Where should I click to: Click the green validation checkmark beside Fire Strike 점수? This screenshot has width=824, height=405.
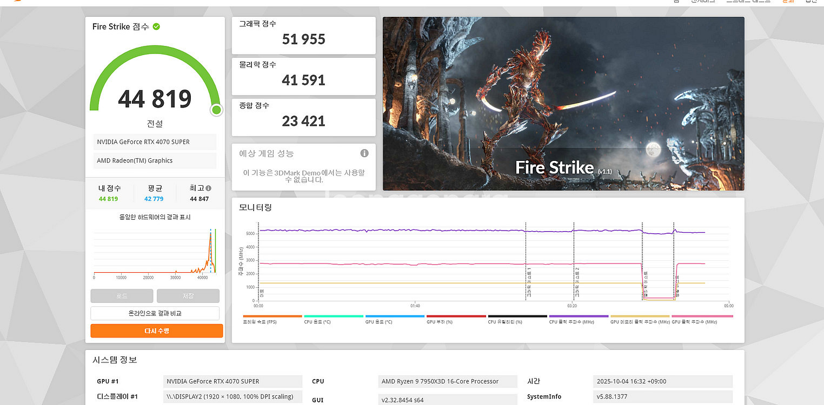(x=156, y=26)
